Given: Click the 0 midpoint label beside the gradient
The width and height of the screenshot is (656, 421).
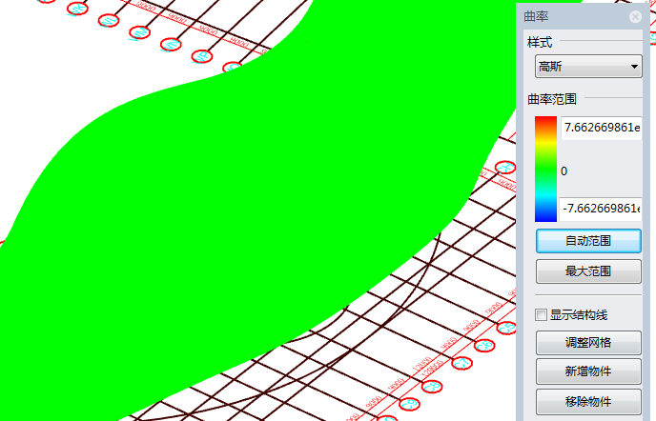Looking at the screenshot, I should tap(564, 170).
